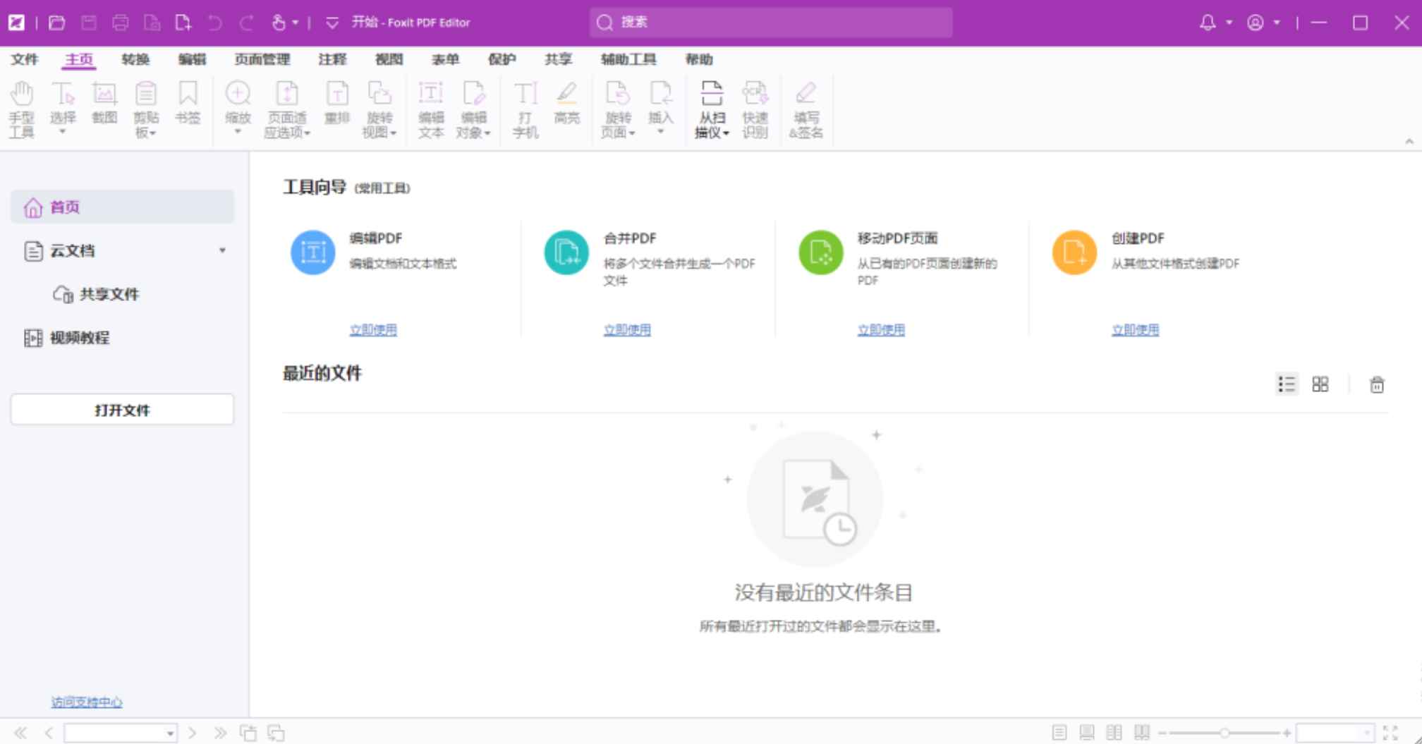Image resolution: width=1422 pixels, height=744 pixels.
Task: Enable continuous page scrolling view mode
Action: click(1088, 733)
